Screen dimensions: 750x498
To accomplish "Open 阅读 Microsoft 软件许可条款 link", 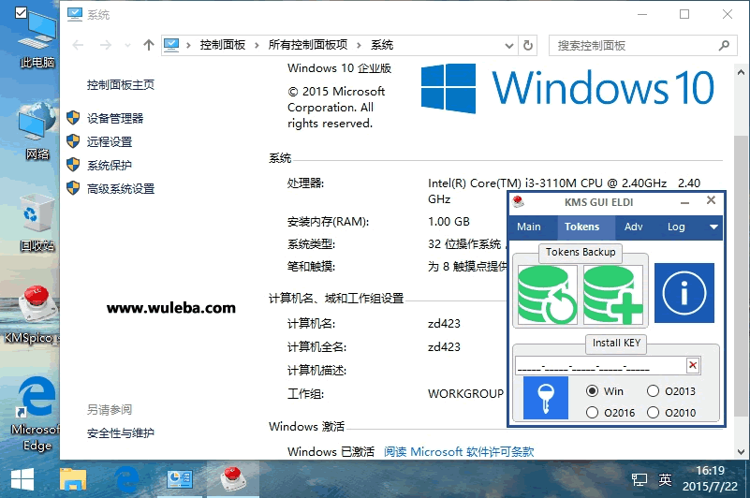I will coord(459,451).
